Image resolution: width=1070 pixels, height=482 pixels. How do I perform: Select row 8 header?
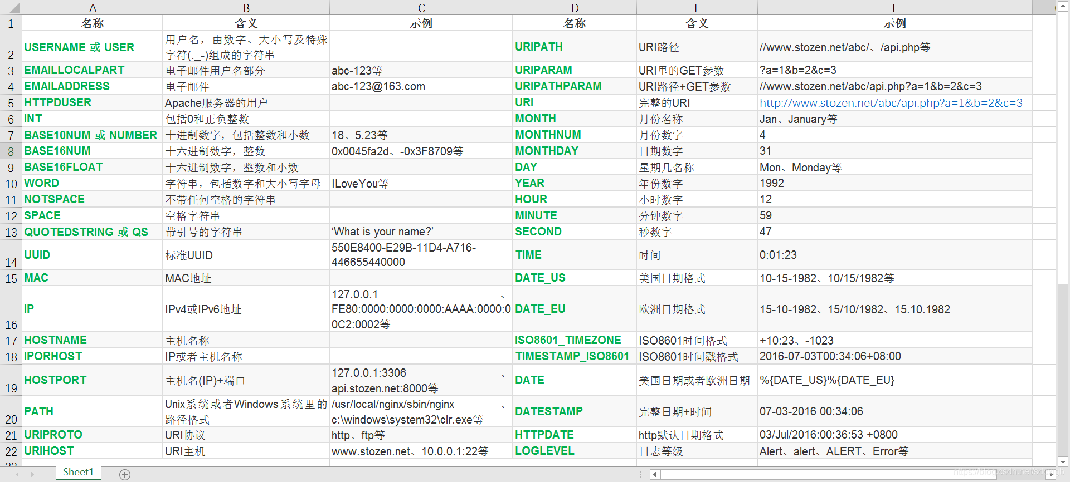coord(11,151)
